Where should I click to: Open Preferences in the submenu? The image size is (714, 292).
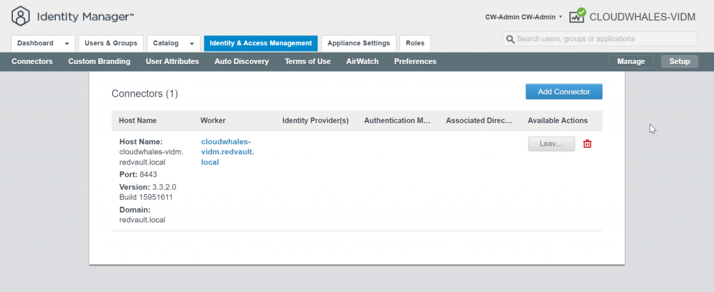click(x=416, y=61)
